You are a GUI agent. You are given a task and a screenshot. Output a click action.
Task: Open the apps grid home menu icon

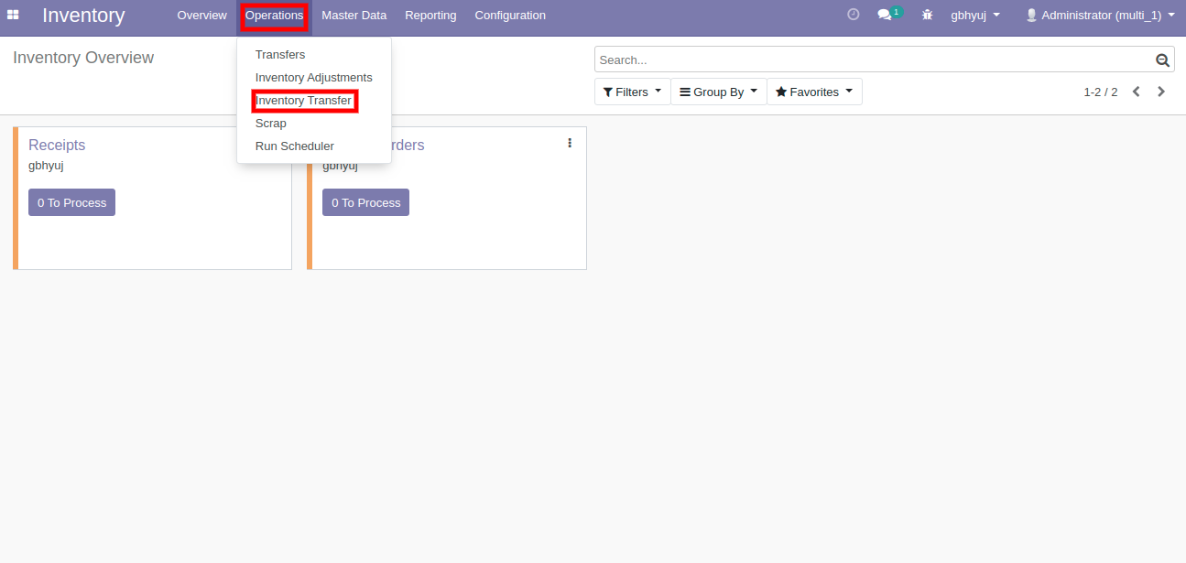[x=13, y=15]
